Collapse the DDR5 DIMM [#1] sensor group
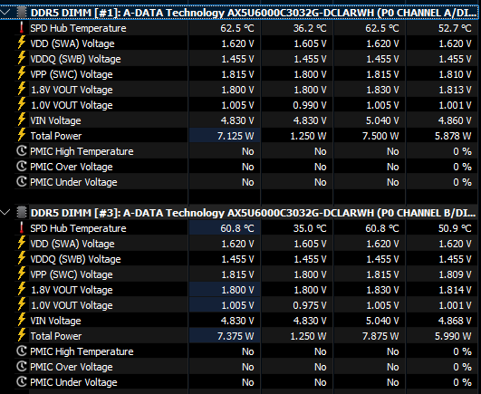This screenshot has height=394, width=481. [x=5, y=13]
